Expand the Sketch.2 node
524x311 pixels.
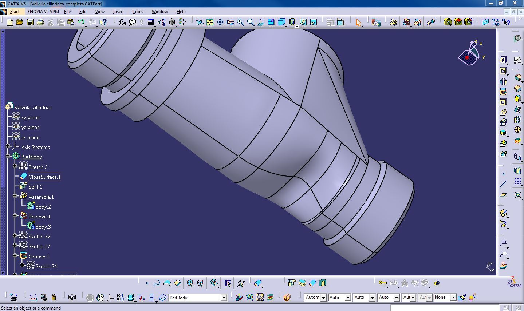tap(15, 166)
